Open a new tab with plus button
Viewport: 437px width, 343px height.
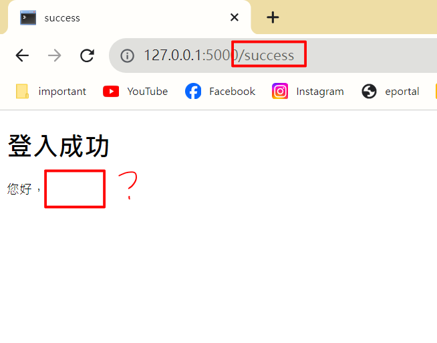(x=273, y=17)
